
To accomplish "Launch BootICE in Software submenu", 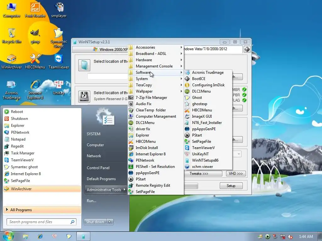I will [x=208, y=79].
